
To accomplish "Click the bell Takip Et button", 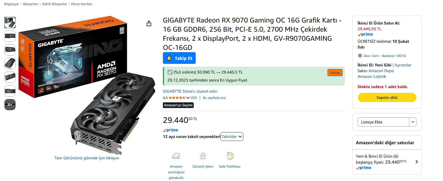I will click(179, 58).
